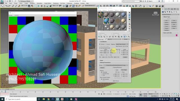Toggle checkered Background icon in Material Editor
The height and width of the screenshot is (101, 180).
click(x=129, y=17)
